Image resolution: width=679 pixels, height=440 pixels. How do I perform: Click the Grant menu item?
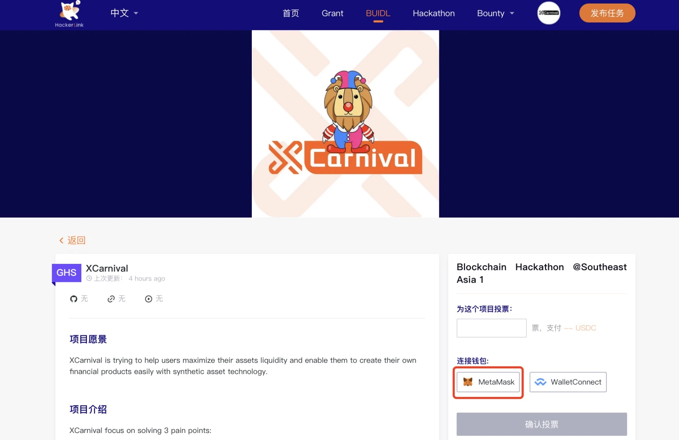pyautogui.click(x=332, y=13)
